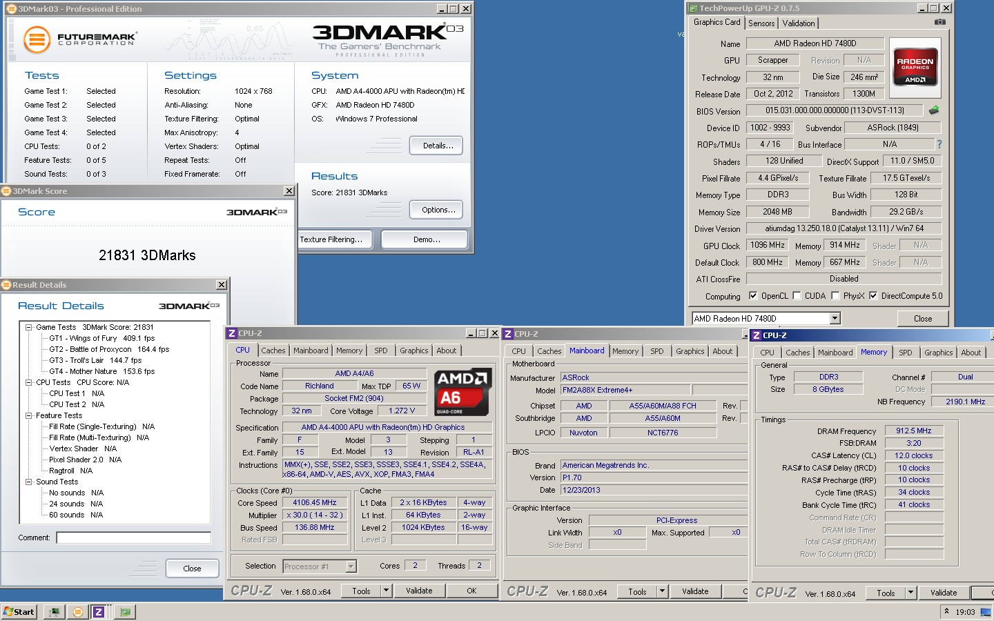
Task: Take a GPU-Z screenshot with camera icon
Action: pos(939,22)
